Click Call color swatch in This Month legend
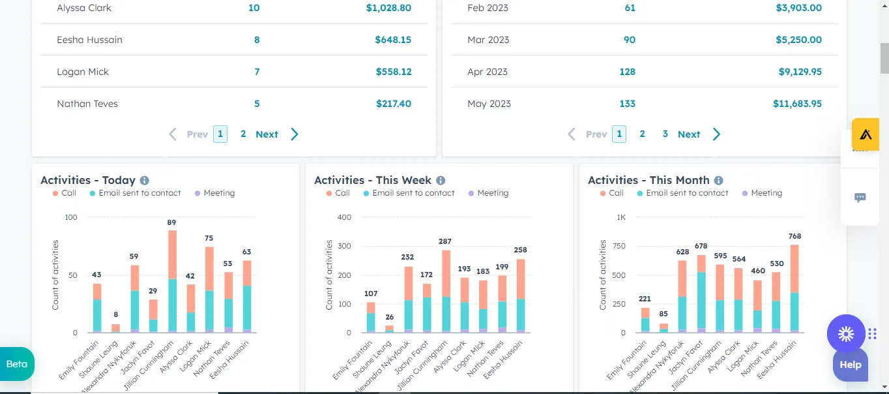Image resolution: width=889 pixels, height=394 pixels. point(603,194)
